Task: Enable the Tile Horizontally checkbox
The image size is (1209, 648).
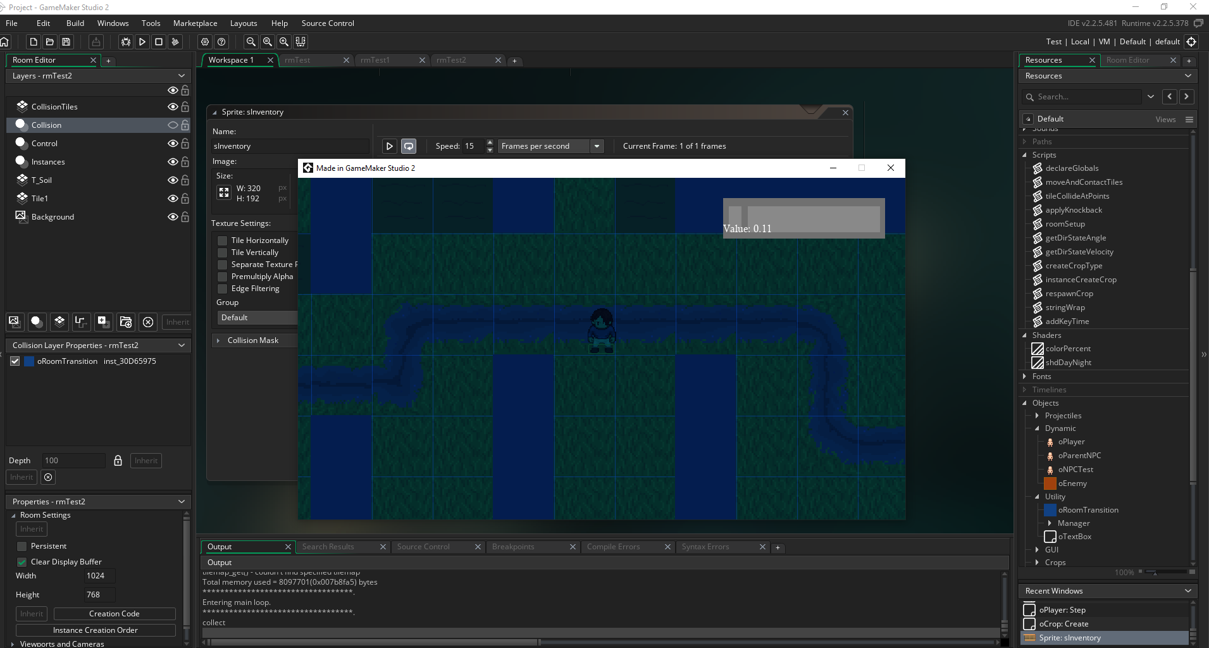Action: (x=223, y=240)
